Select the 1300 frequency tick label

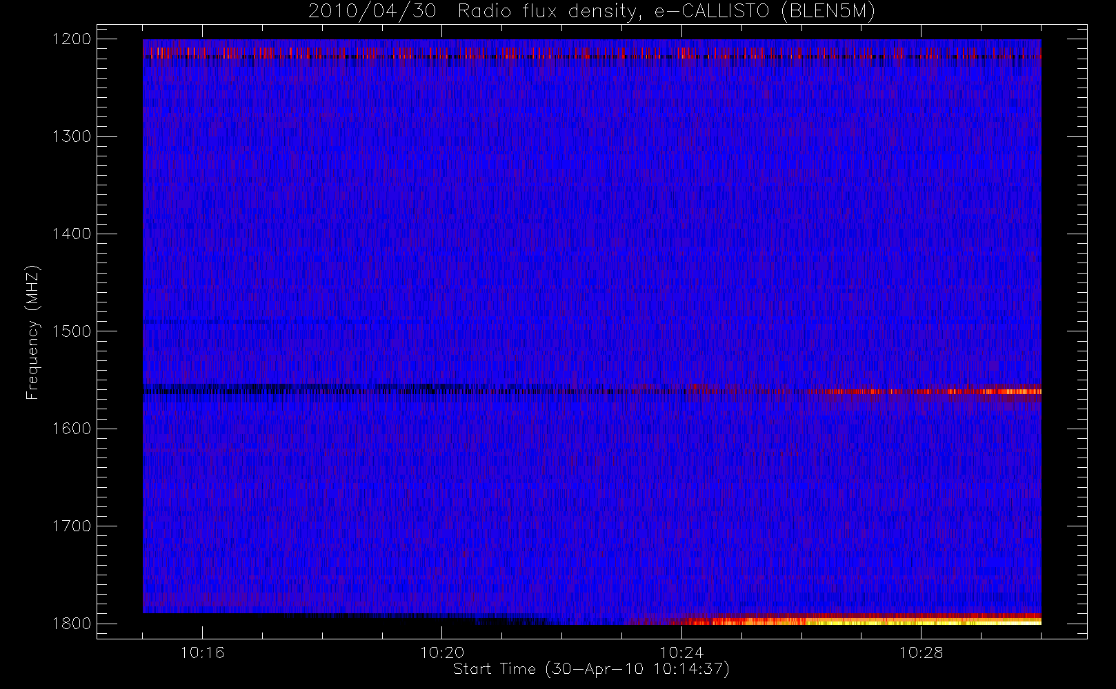point(72,136)
